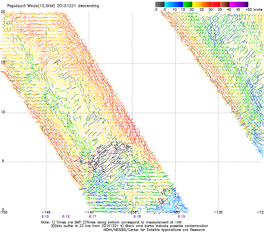The height and width of the screenshot is (232, 264).
Task: Click the yellow 20-25 knots legend swatch
Action: point(197,4)
